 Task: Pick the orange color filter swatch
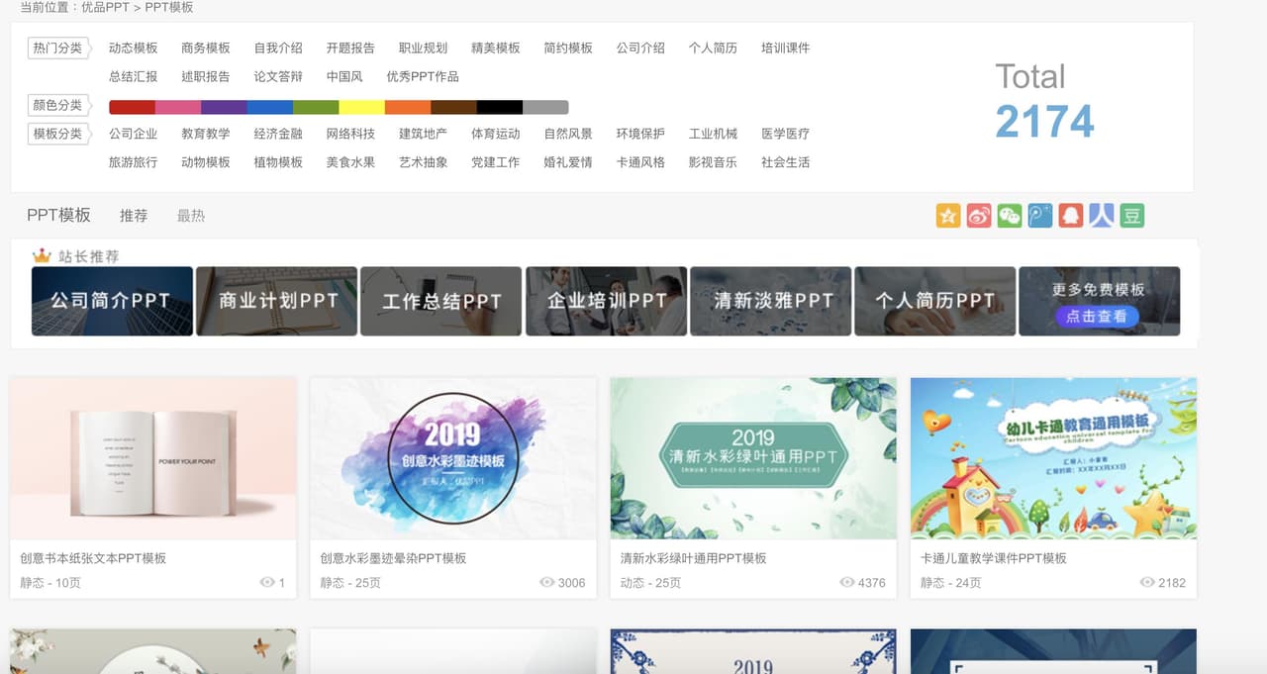[x=408, y=107]
